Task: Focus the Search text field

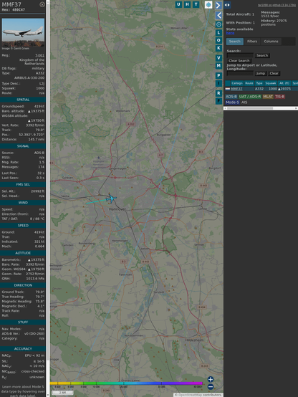Action: pos(240,55)
